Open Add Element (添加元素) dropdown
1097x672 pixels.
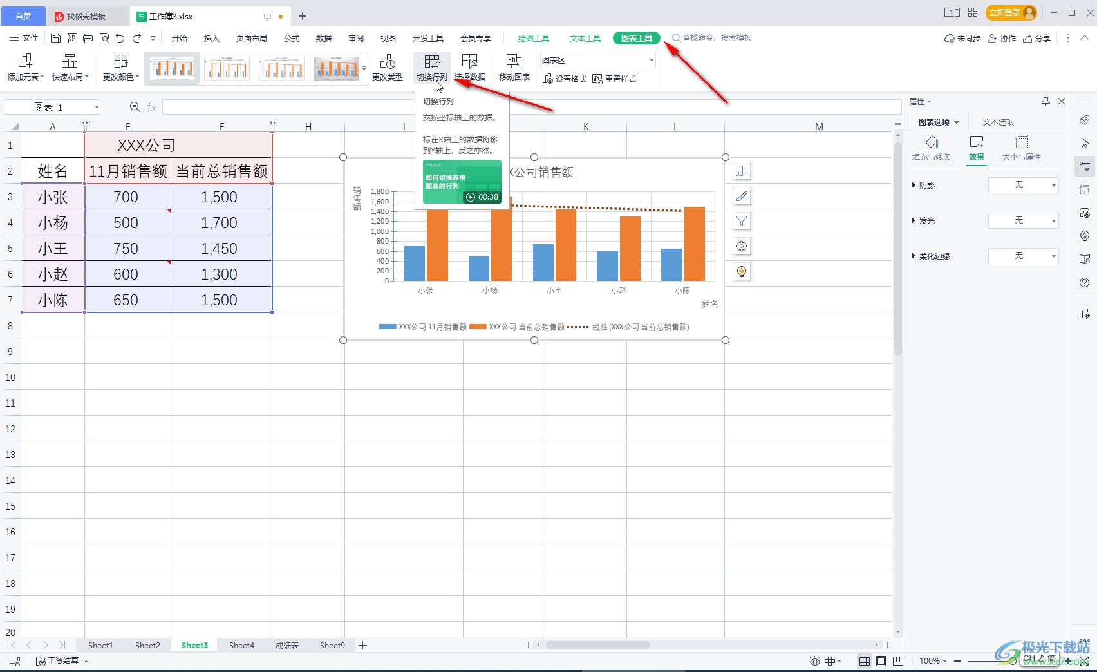pos(25,68)
